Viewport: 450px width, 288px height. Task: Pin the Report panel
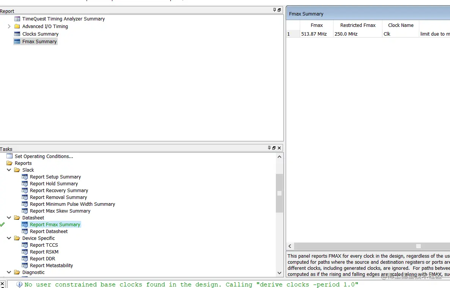click(x=274, y=10)
